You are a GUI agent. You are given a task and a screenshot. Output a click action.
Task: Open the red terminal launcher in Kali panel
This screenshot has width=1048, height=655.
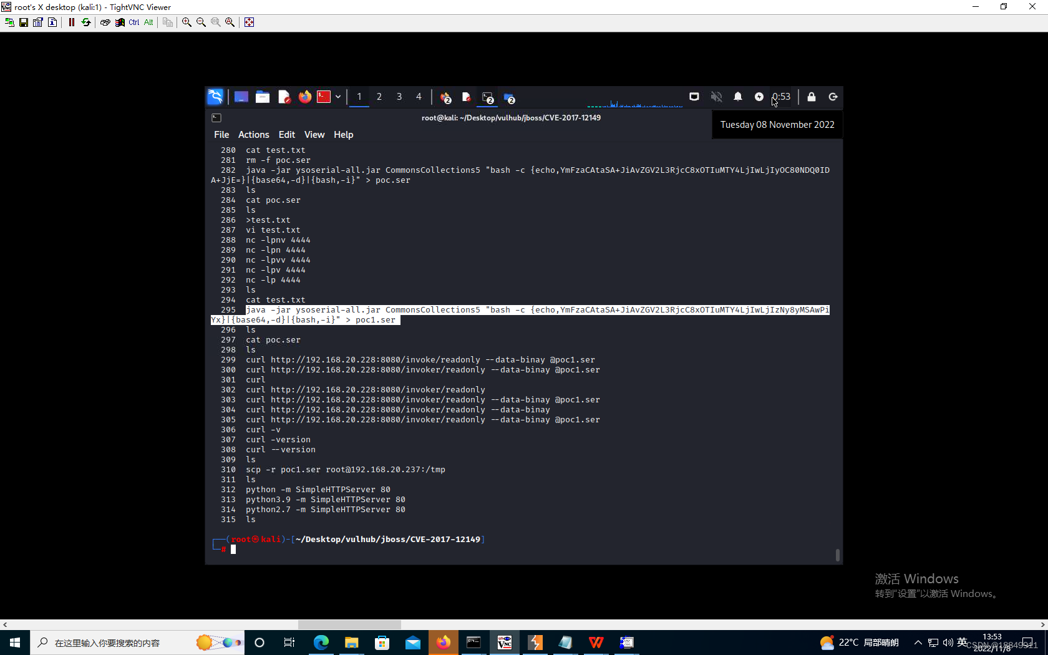[324, 97]
